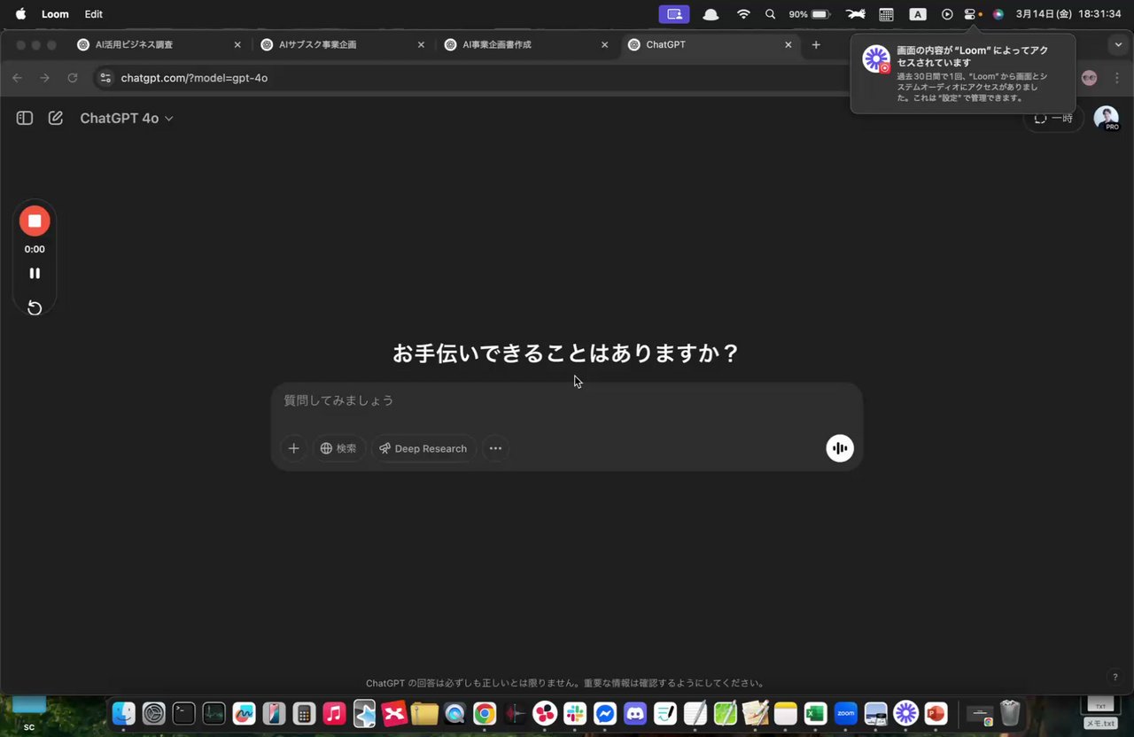Click the chatgpt.com address bar URL
The width and height of the screenshot is (1134, 737).
194,78
